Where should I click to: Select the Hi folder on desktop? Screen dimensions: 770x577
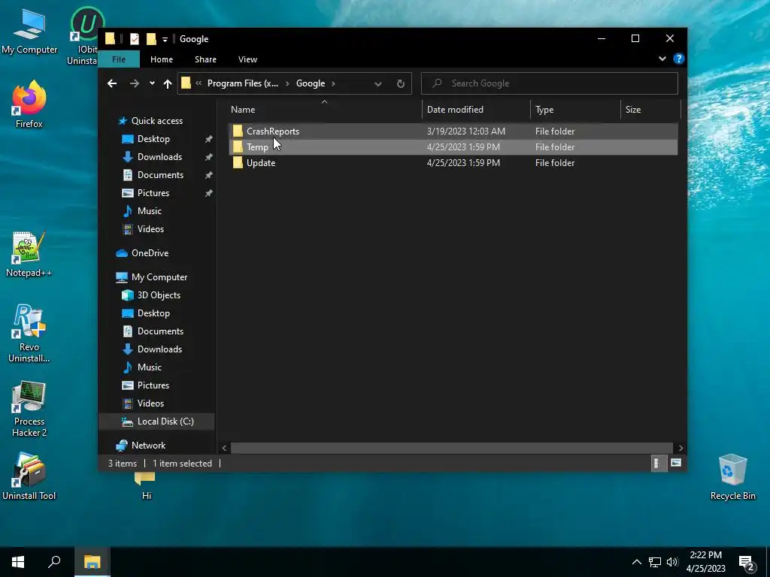(146, 487)
